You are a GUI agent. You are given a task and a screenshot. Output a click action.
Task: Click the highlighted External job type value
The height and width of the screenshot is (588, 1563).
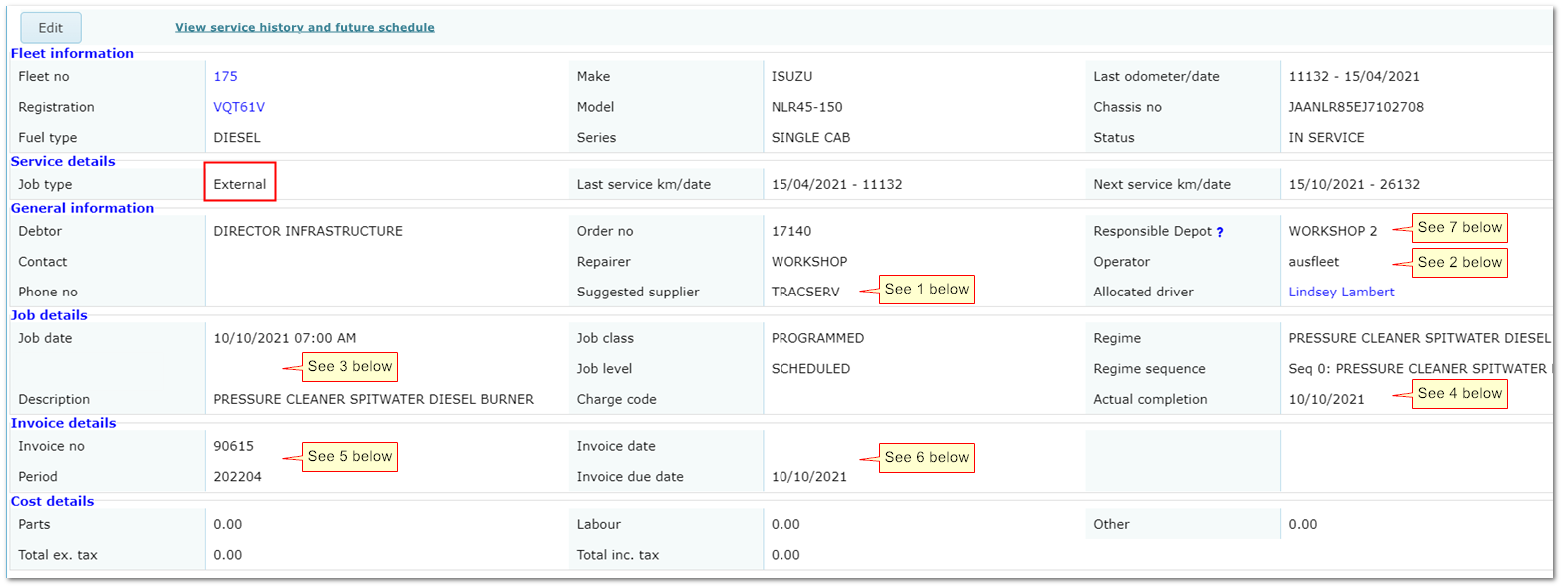coord(240,184)
